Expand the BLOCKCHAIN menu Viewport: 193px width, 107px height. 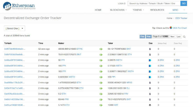point(118,10)
